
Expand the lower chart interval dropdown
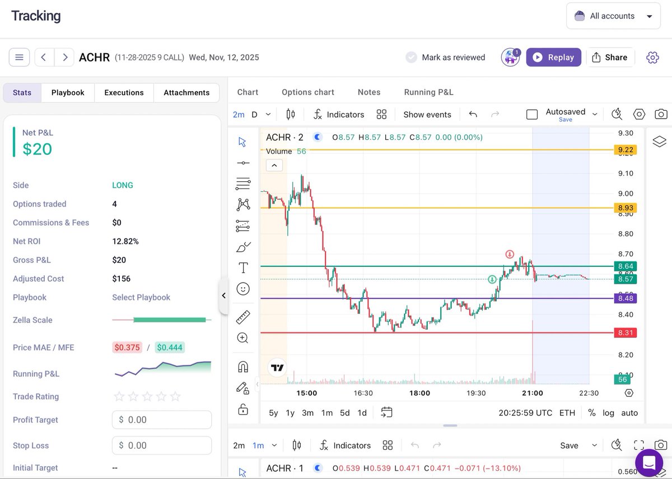(274, 445)
